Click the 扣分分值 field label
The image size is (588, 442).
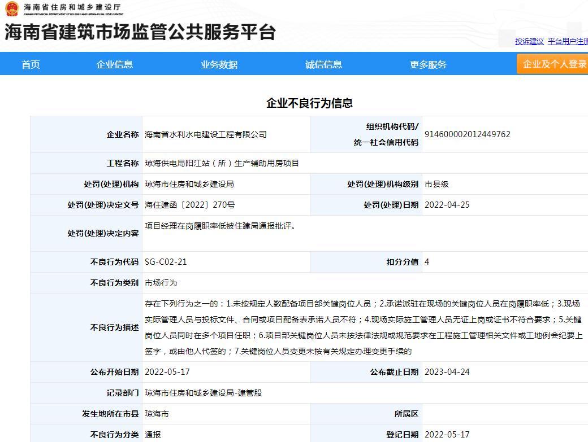coord(403,262)
